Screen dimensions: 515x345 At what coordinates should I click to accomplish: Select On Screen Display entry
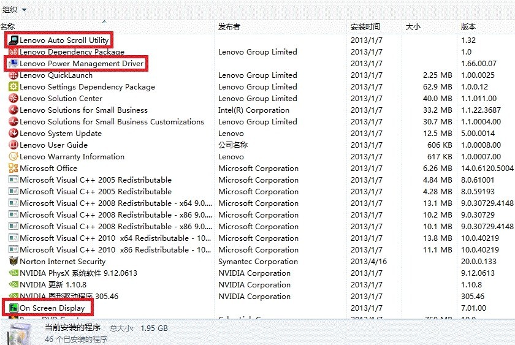[52, 308]
